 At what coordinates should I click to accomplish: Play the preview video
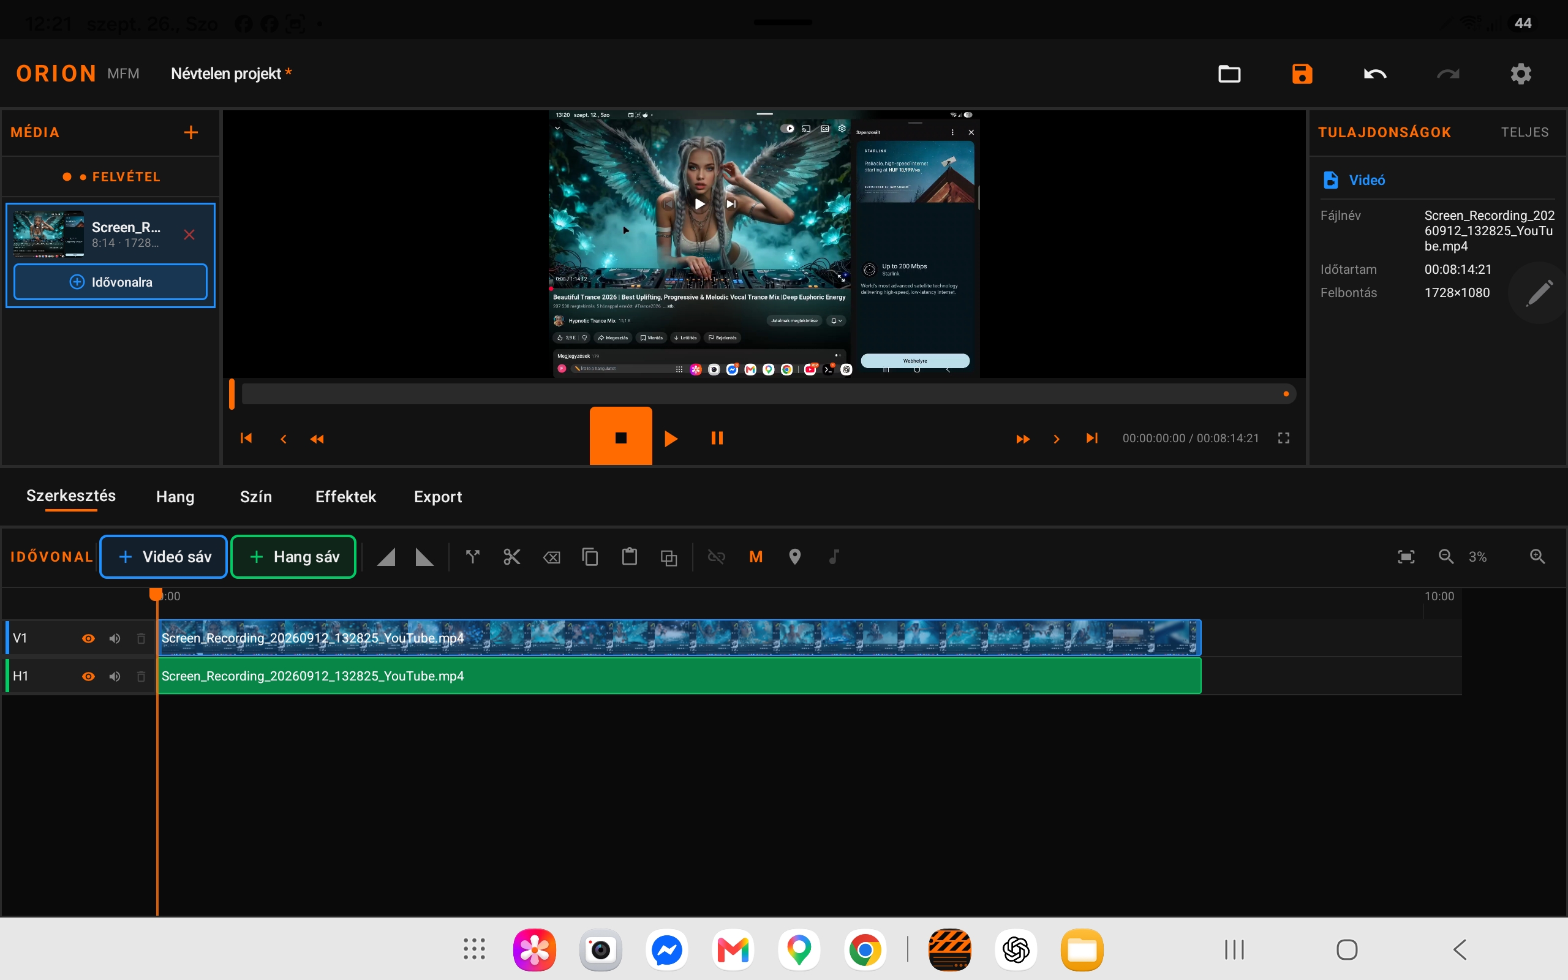coord(671,439)
